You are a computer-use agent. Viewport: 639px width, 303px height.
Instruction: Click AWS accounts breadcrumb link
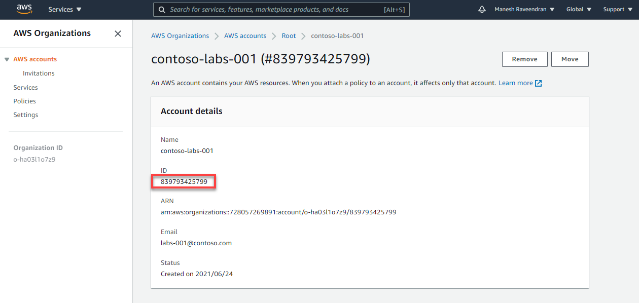point(245,36)
